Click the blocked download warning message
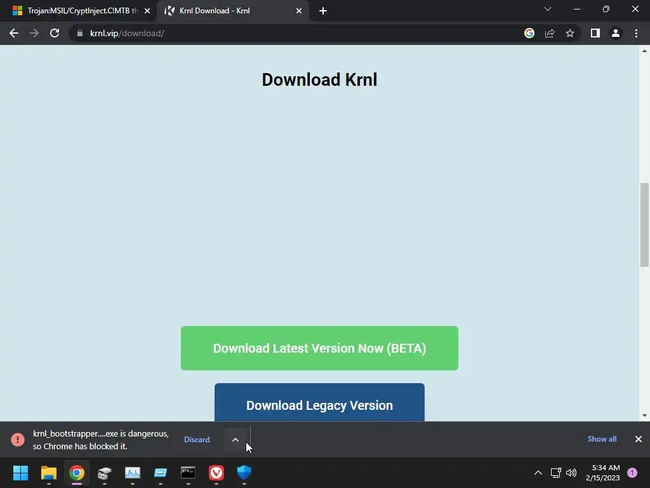 tap(101, 440)
